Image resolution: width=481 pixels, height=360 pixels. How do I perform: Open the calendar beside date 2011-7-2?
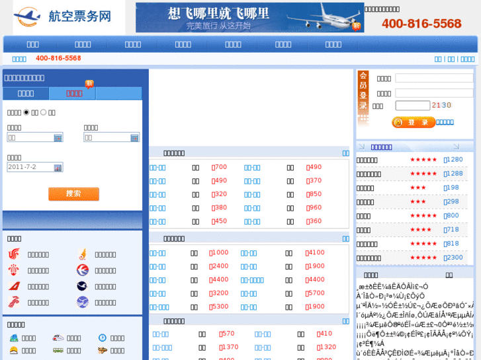(x=58, y=168)
